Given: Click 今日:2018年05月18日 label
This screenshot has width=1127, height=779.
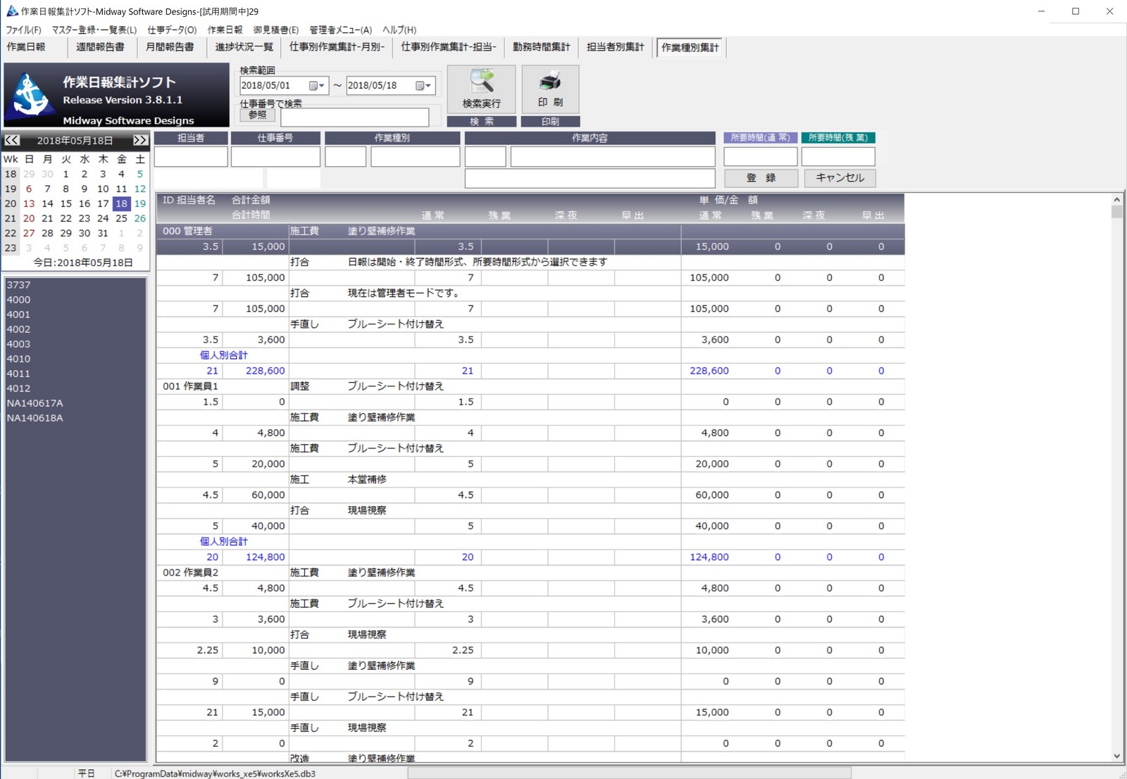Looking at the screenshot, I should 83,262.
